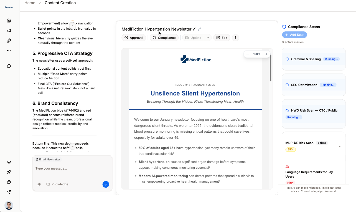
Task: Open the Update dropdown chevron
Action: click(x=208, y=37)
